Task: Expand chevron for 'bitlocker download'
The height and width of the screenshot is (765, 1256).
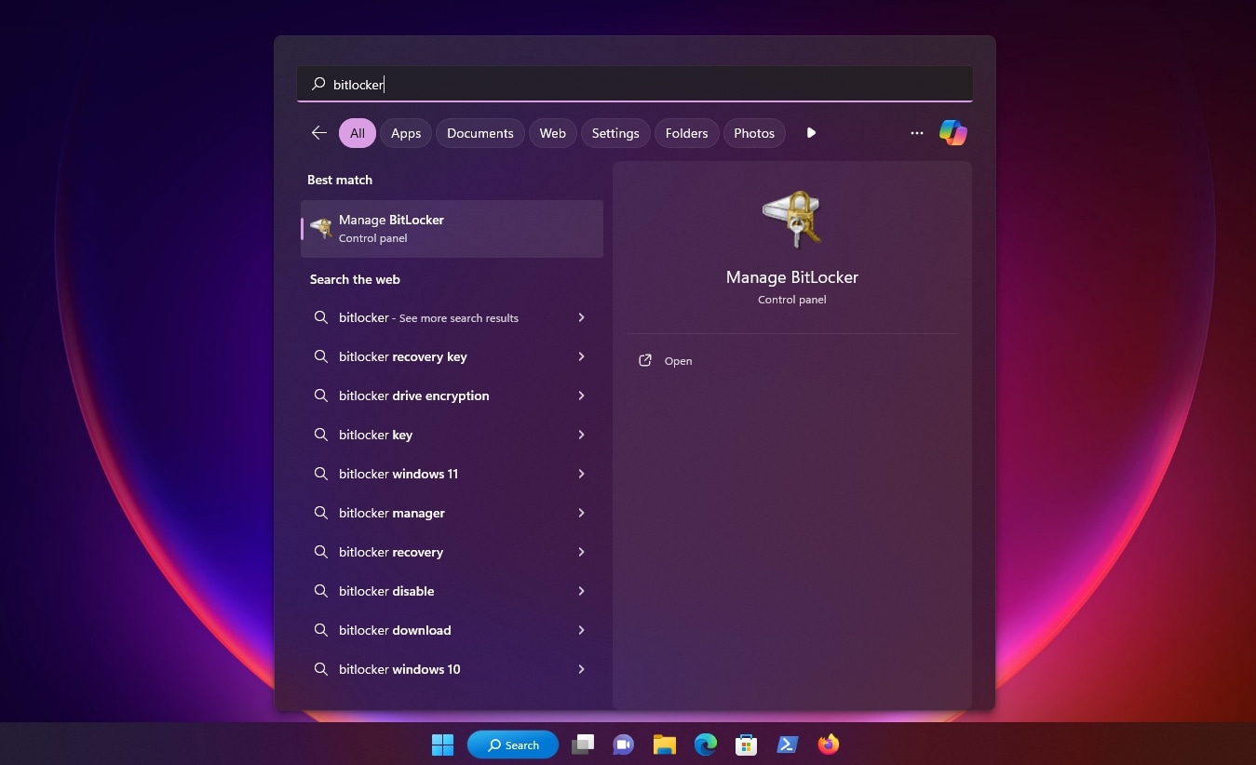Action: point(581,630)
